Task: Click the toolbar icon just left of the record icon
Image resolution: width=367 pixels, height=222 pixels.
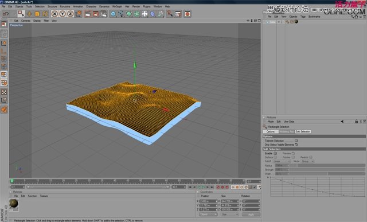Action: click(x=178, y=14)
